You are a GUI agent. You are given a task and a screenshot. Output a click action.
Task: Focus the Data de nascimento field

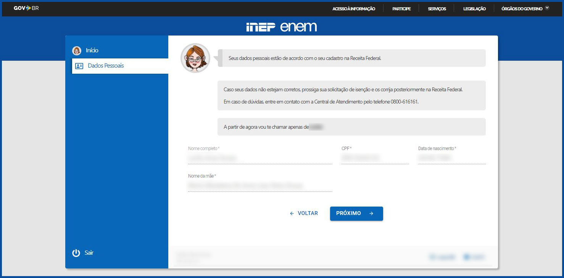[451, 158]
